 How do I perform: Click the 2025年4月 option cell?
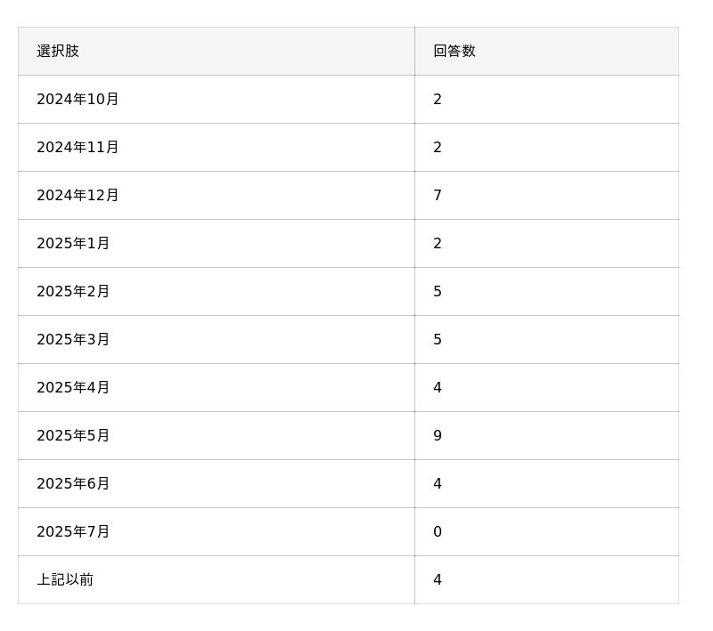(73, 388)
